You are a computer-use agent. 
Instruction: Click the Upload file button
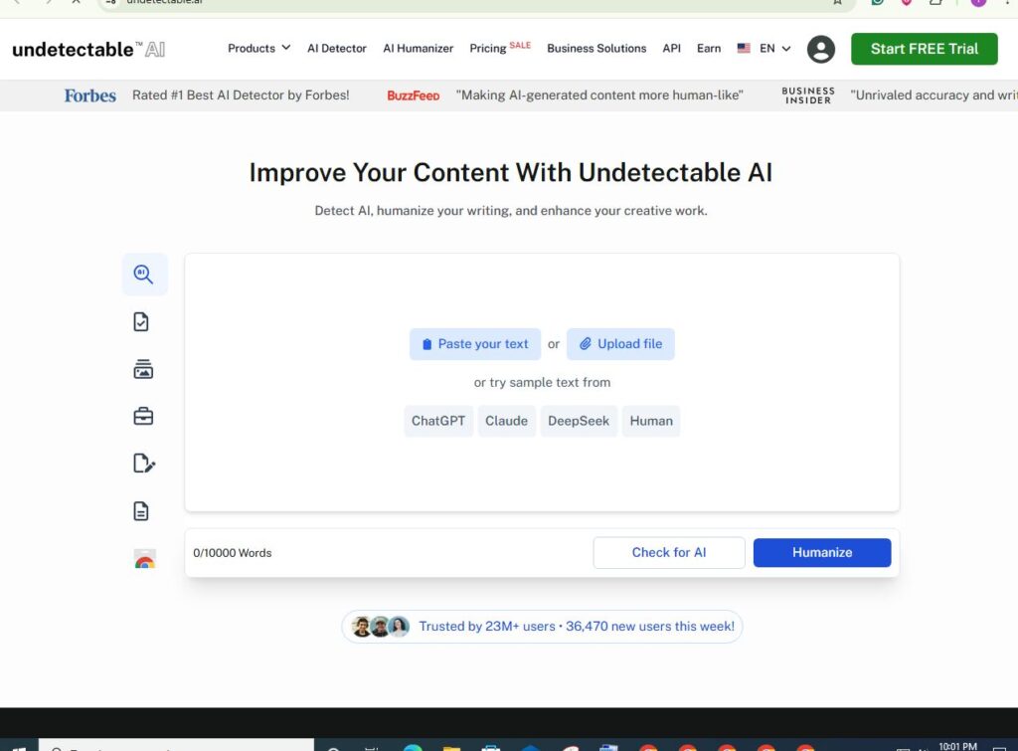(x=620, y=343)
